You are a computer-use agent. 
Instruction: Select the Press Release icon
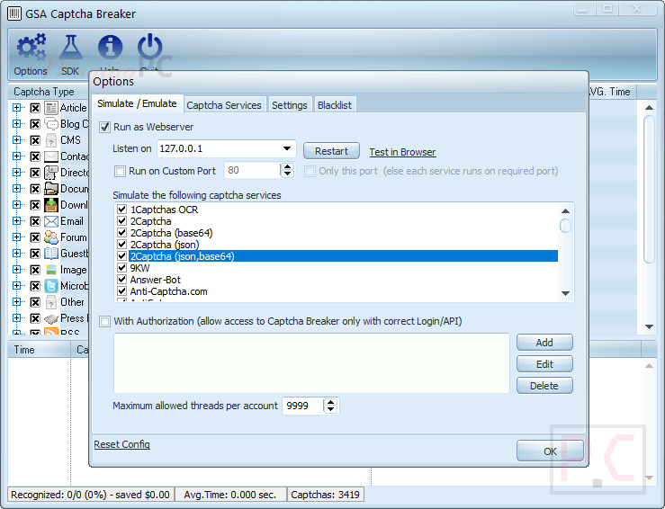coord(51,318)
